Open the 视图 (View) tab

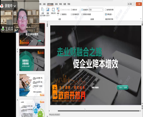click(65, 4)
